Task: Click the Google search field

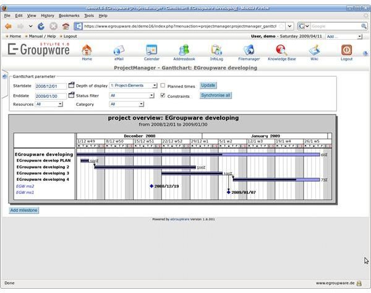Action: tap(335, 26)
